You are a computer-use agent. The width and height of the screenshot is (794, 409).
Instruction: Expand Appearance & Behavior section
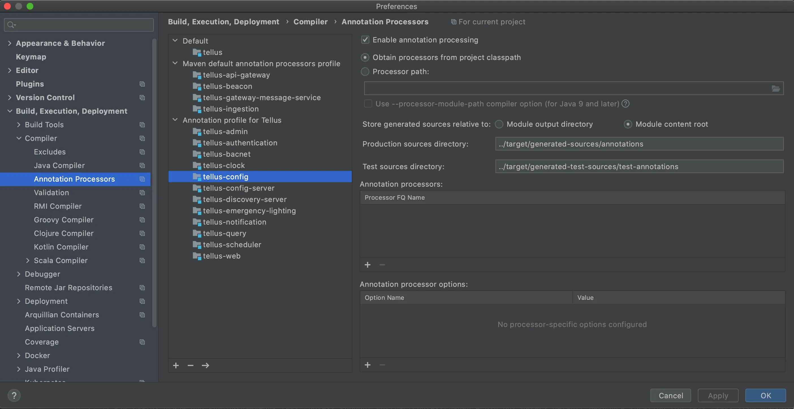[x=10, y=43]
